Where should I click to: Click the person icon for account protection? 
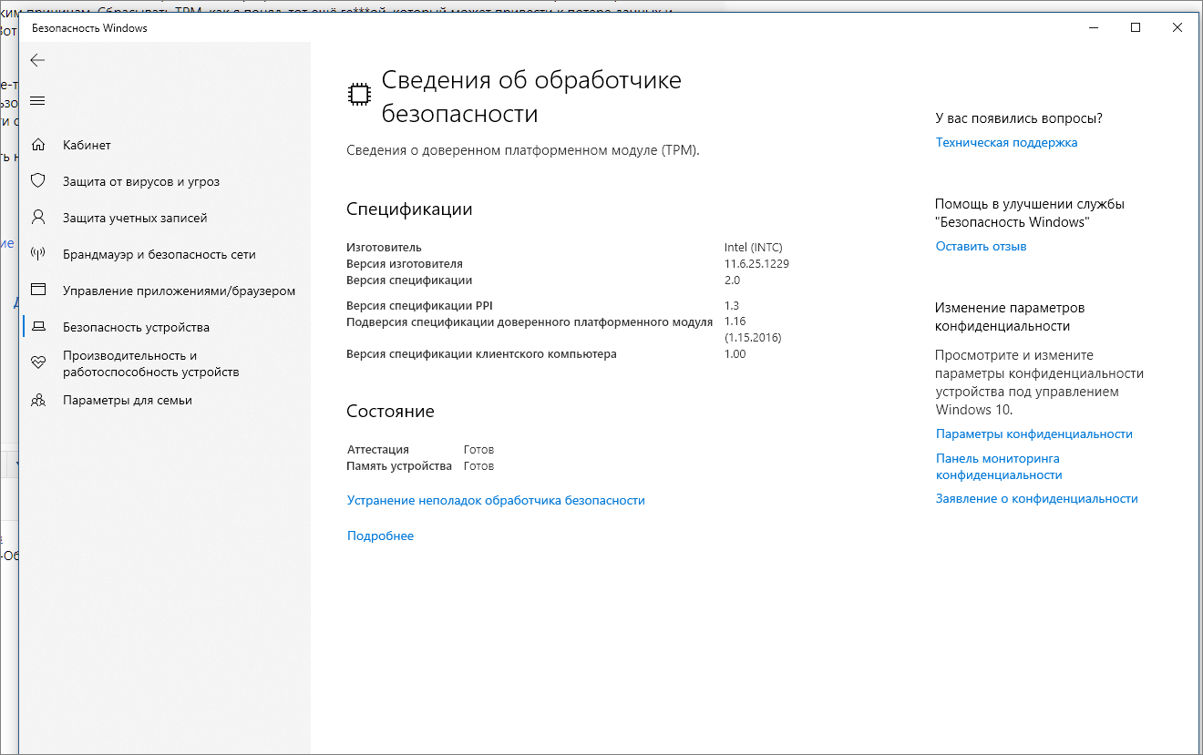[38, 218]
